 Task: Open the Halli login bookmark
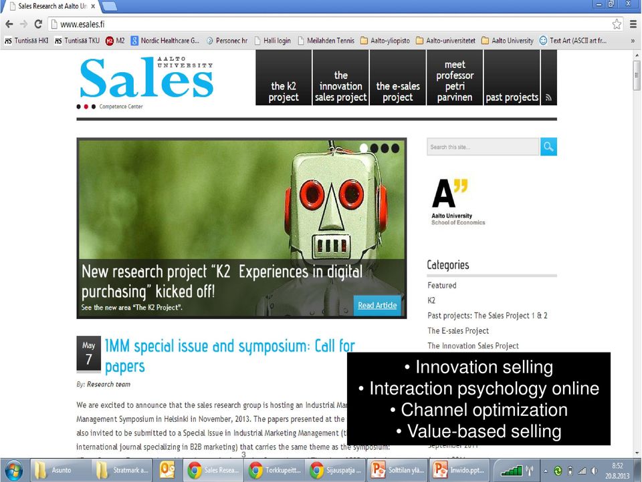pos(273,41)
